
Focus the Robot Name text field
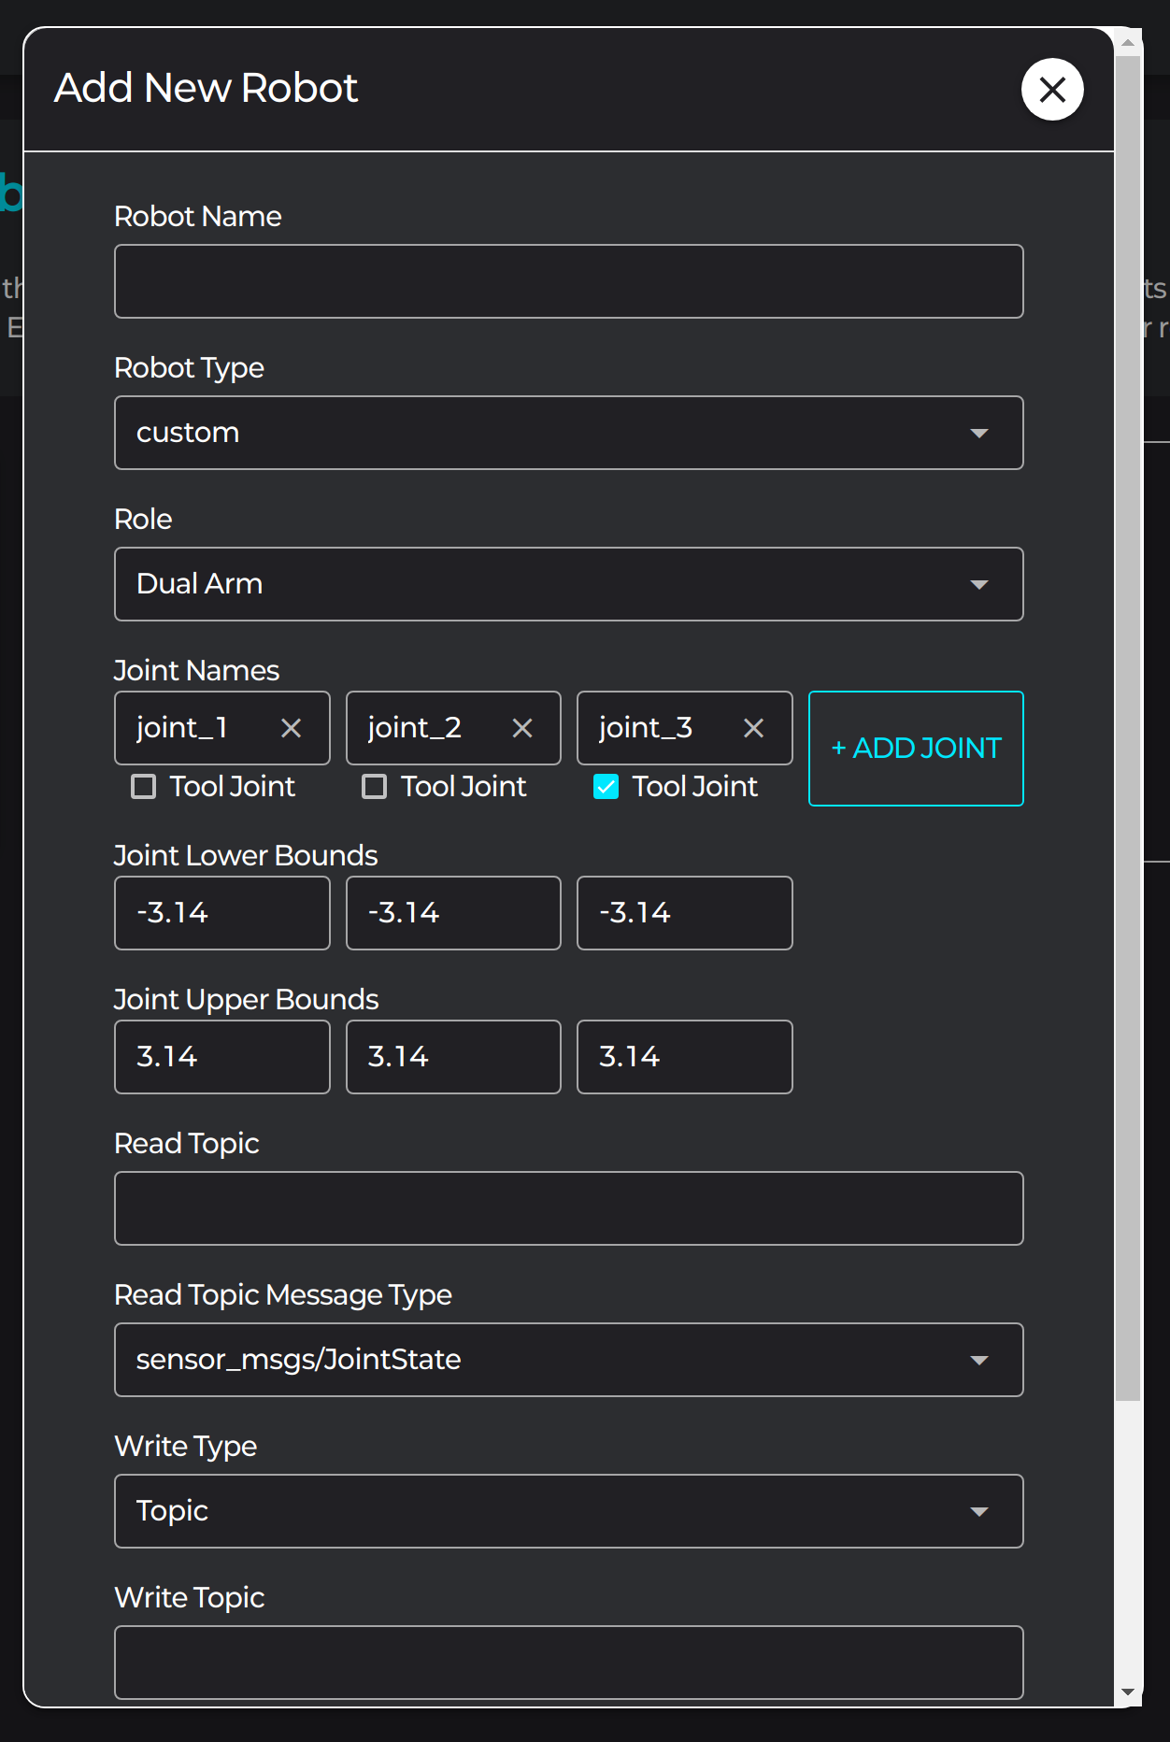[x=568, y=281]
